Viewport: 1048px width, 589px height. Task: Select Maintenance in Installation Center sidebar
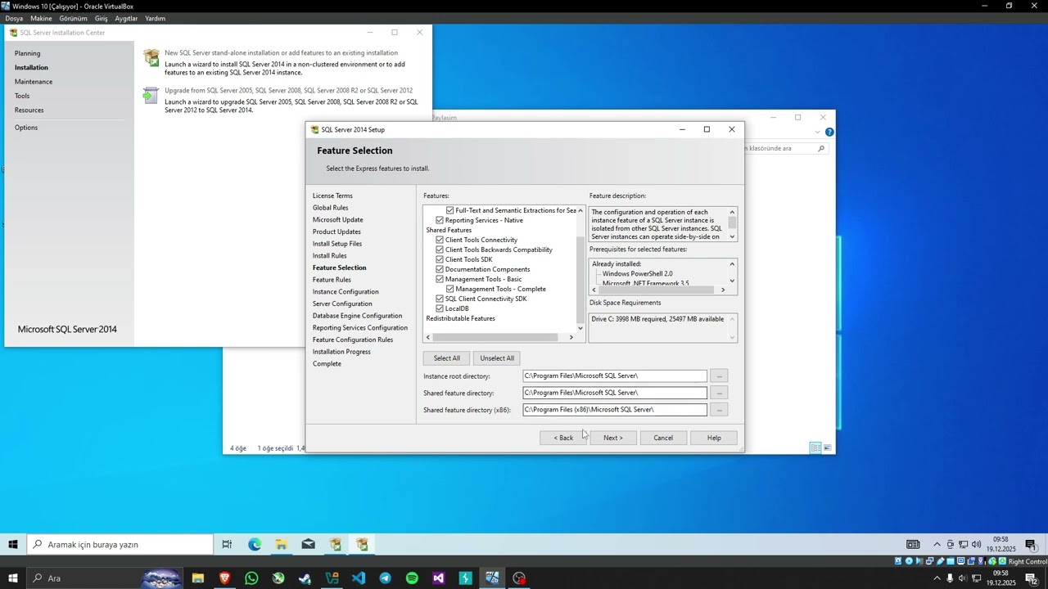34,82
